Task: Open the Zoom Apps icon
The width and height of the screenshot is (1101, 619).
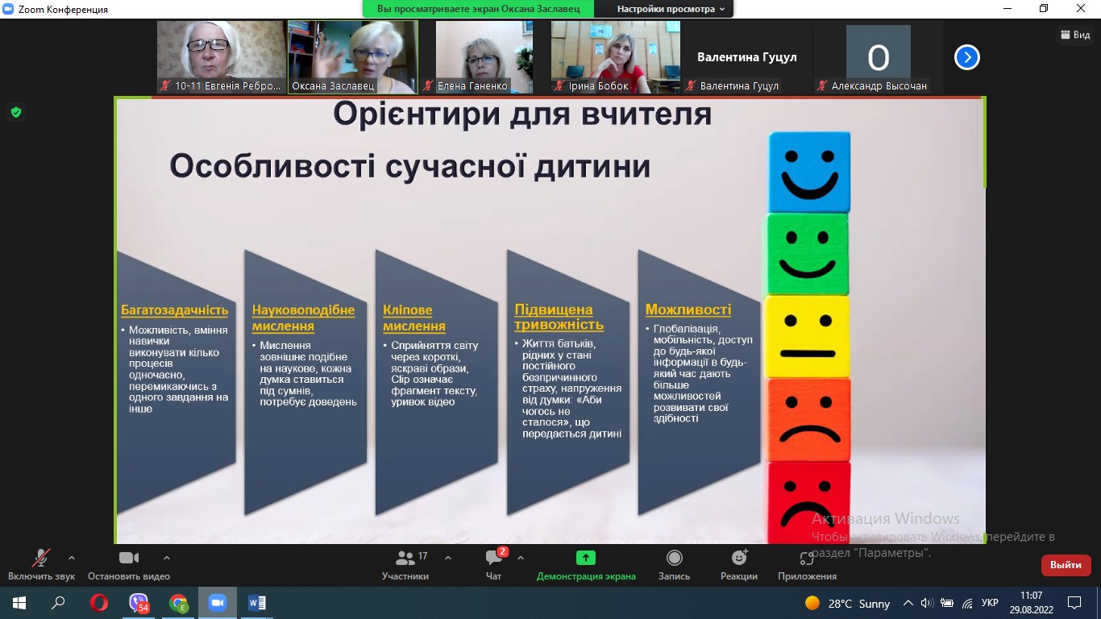Action: (x=807, y=559)
